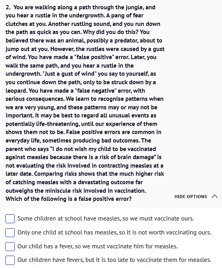Collapse options using the upward chevron icon
The width and height of the screenshot is (222, 268).
[215, 197]
